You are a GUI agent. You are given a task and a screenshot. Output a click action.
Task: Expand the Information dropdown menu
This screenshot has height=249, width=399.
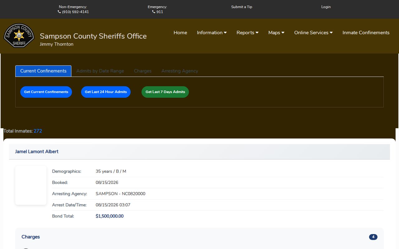pos(212,33)
